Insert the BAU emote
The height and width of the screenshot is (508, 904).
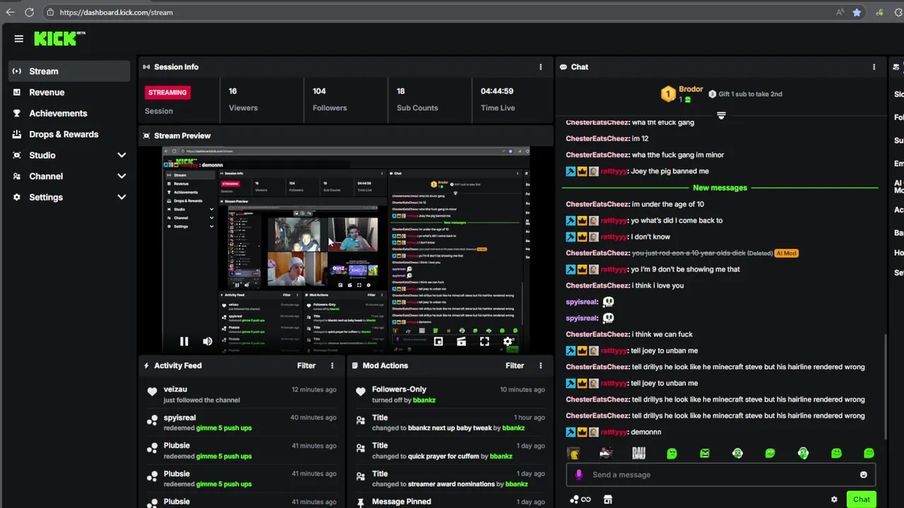click(x=639, y=454)
